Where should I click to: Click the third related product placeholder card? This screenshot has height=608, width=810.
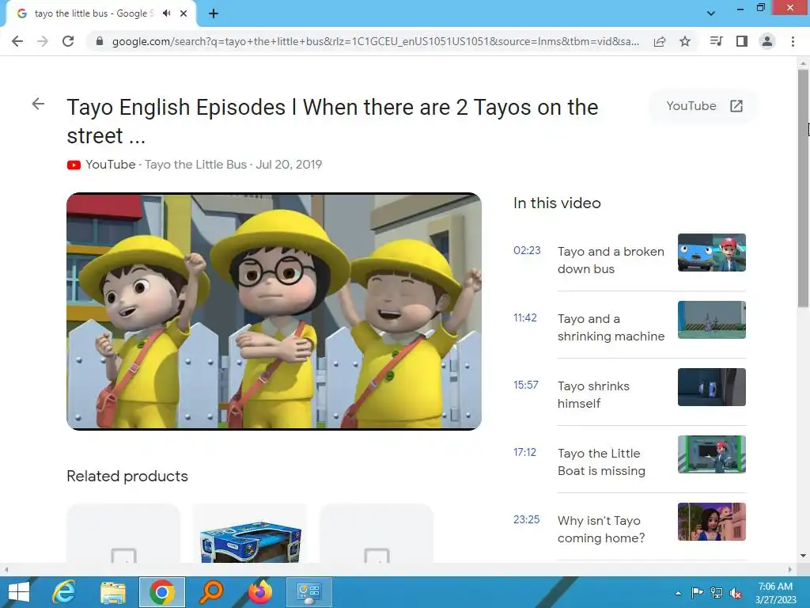point(377,533)
